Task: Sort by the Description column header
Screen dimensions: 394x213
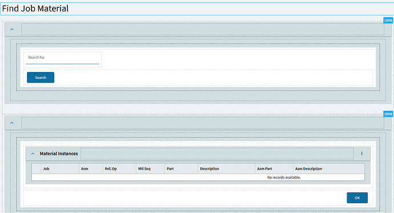Action: click(x=226, y=169)
